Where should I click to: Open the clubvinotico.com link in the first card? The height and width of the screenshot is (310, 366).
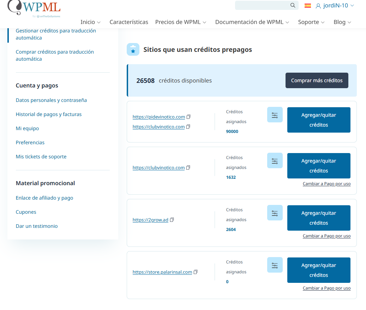coord(158,127)
